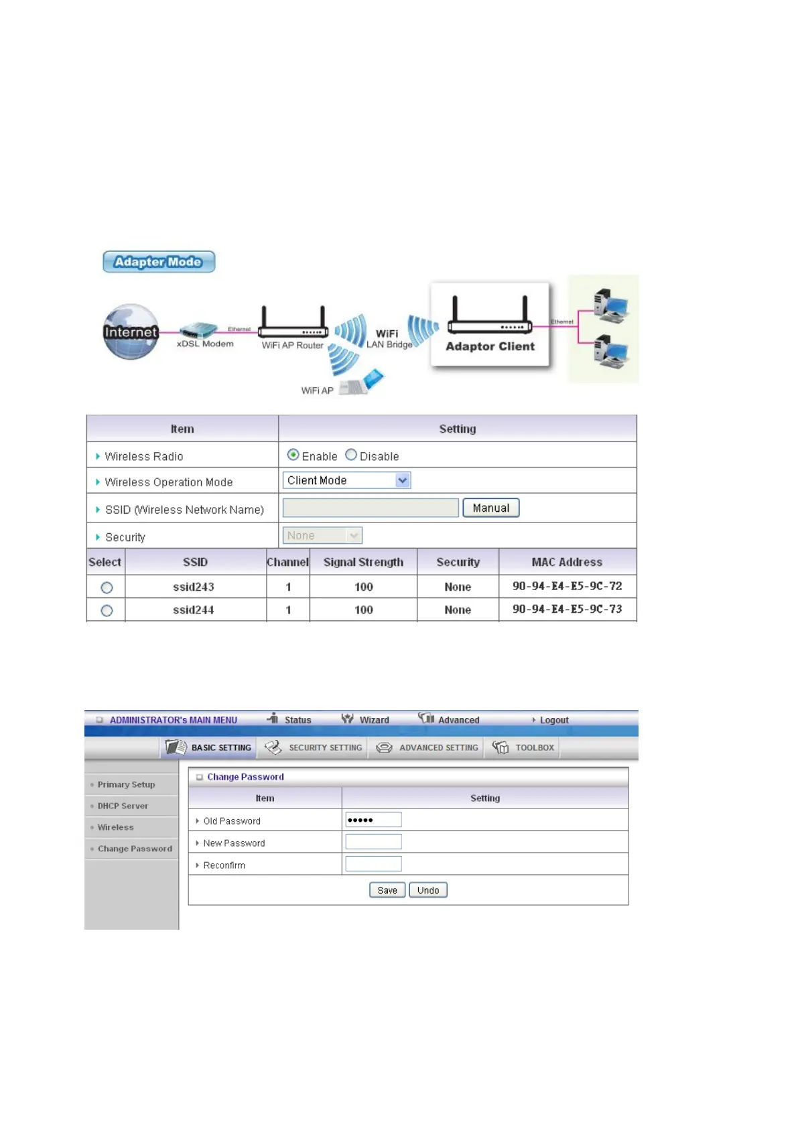798x1128 pixels.
Task: Click the Reconfirm password field
Action: tap(373, 864)
